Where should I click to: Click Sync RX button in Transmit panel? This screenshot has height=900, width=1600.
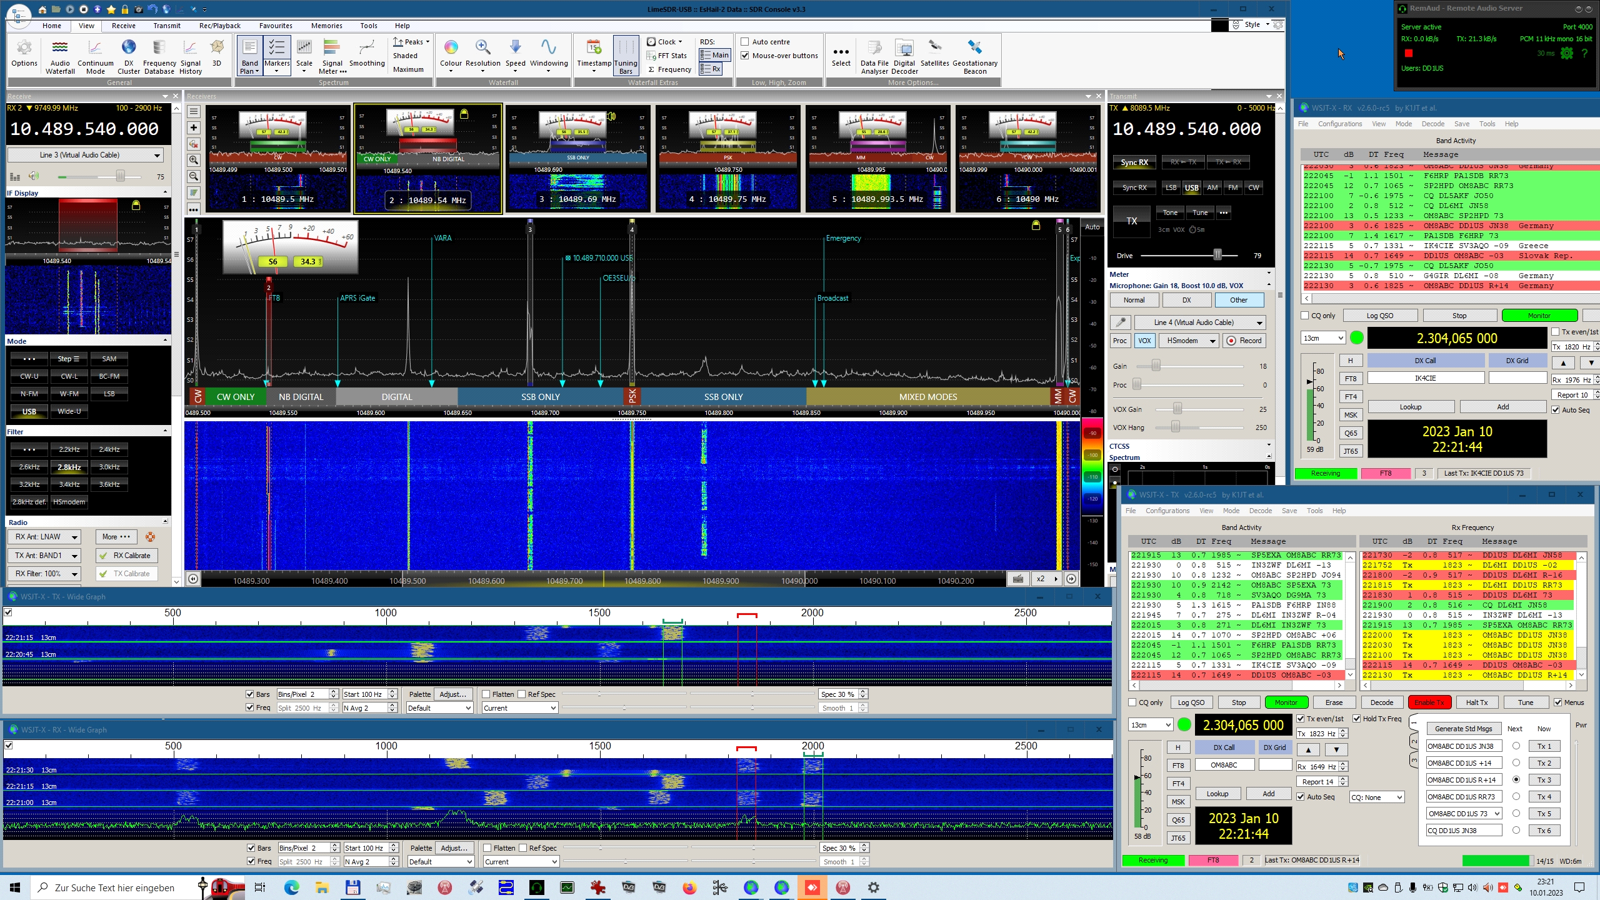coord(1134,162)
